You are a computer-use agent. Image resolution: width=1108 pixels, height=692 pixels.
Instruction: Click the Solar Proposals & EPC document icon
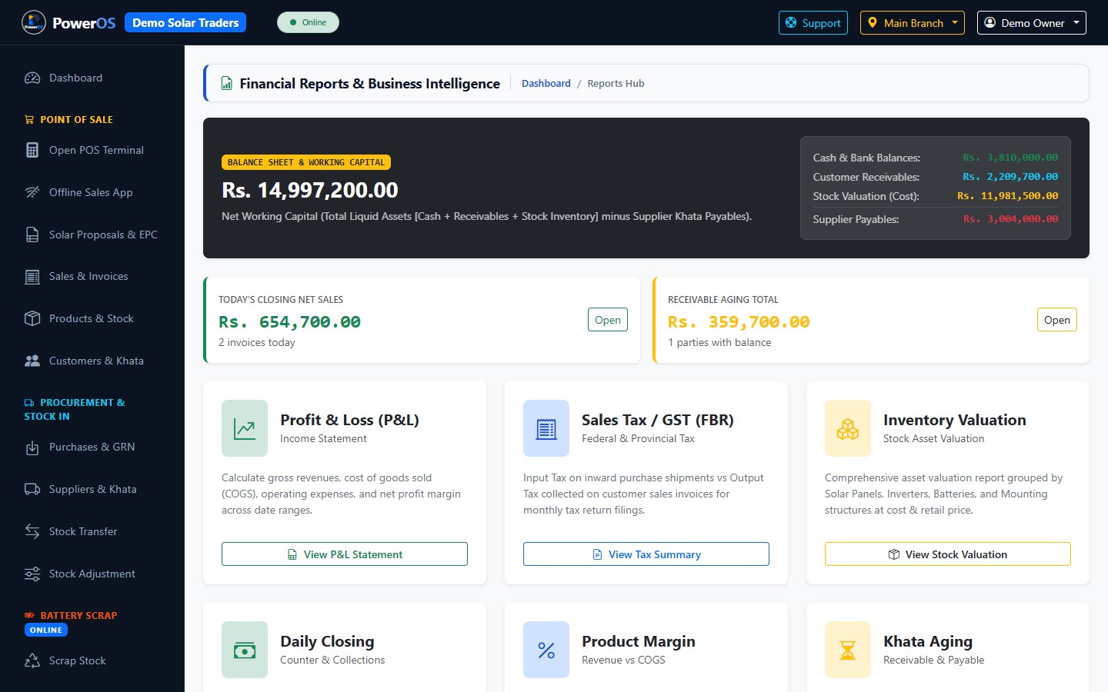pyautogui.click(x=32, y=235)
